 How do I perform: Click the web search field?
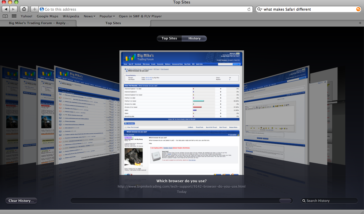[x=309, y=9]
